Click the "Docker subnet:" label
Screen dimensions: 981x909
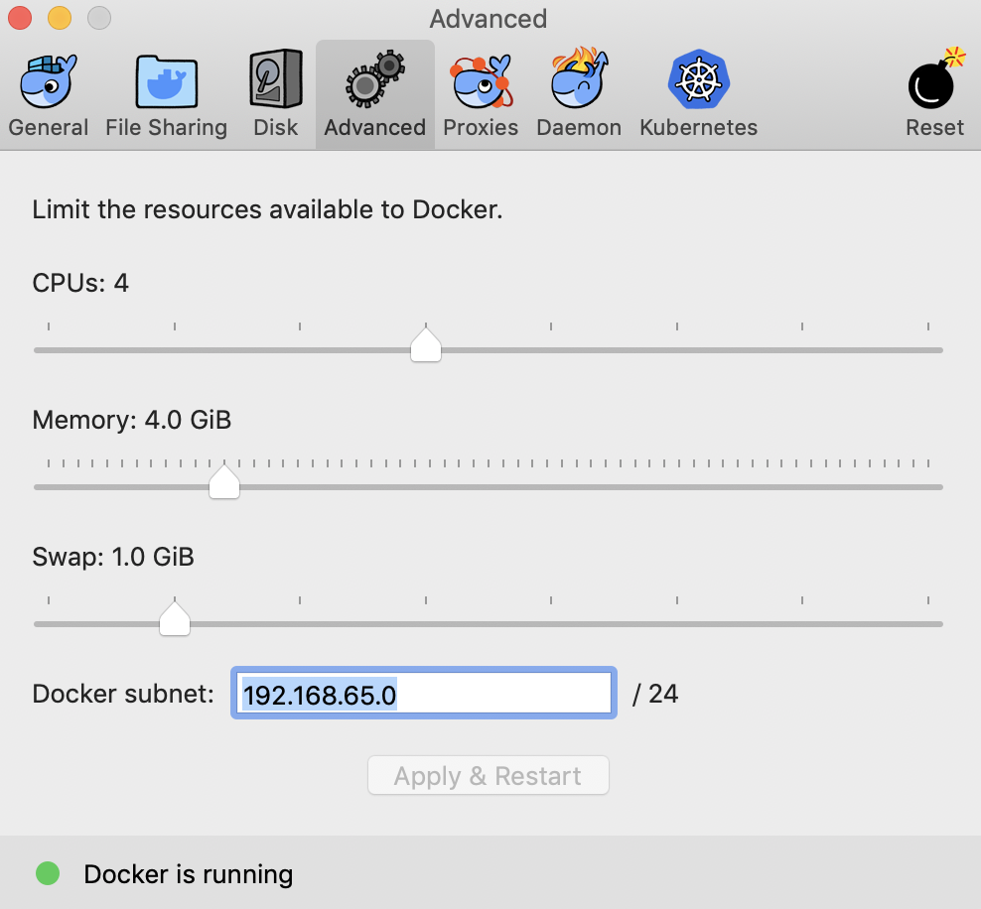coord(123,694)
